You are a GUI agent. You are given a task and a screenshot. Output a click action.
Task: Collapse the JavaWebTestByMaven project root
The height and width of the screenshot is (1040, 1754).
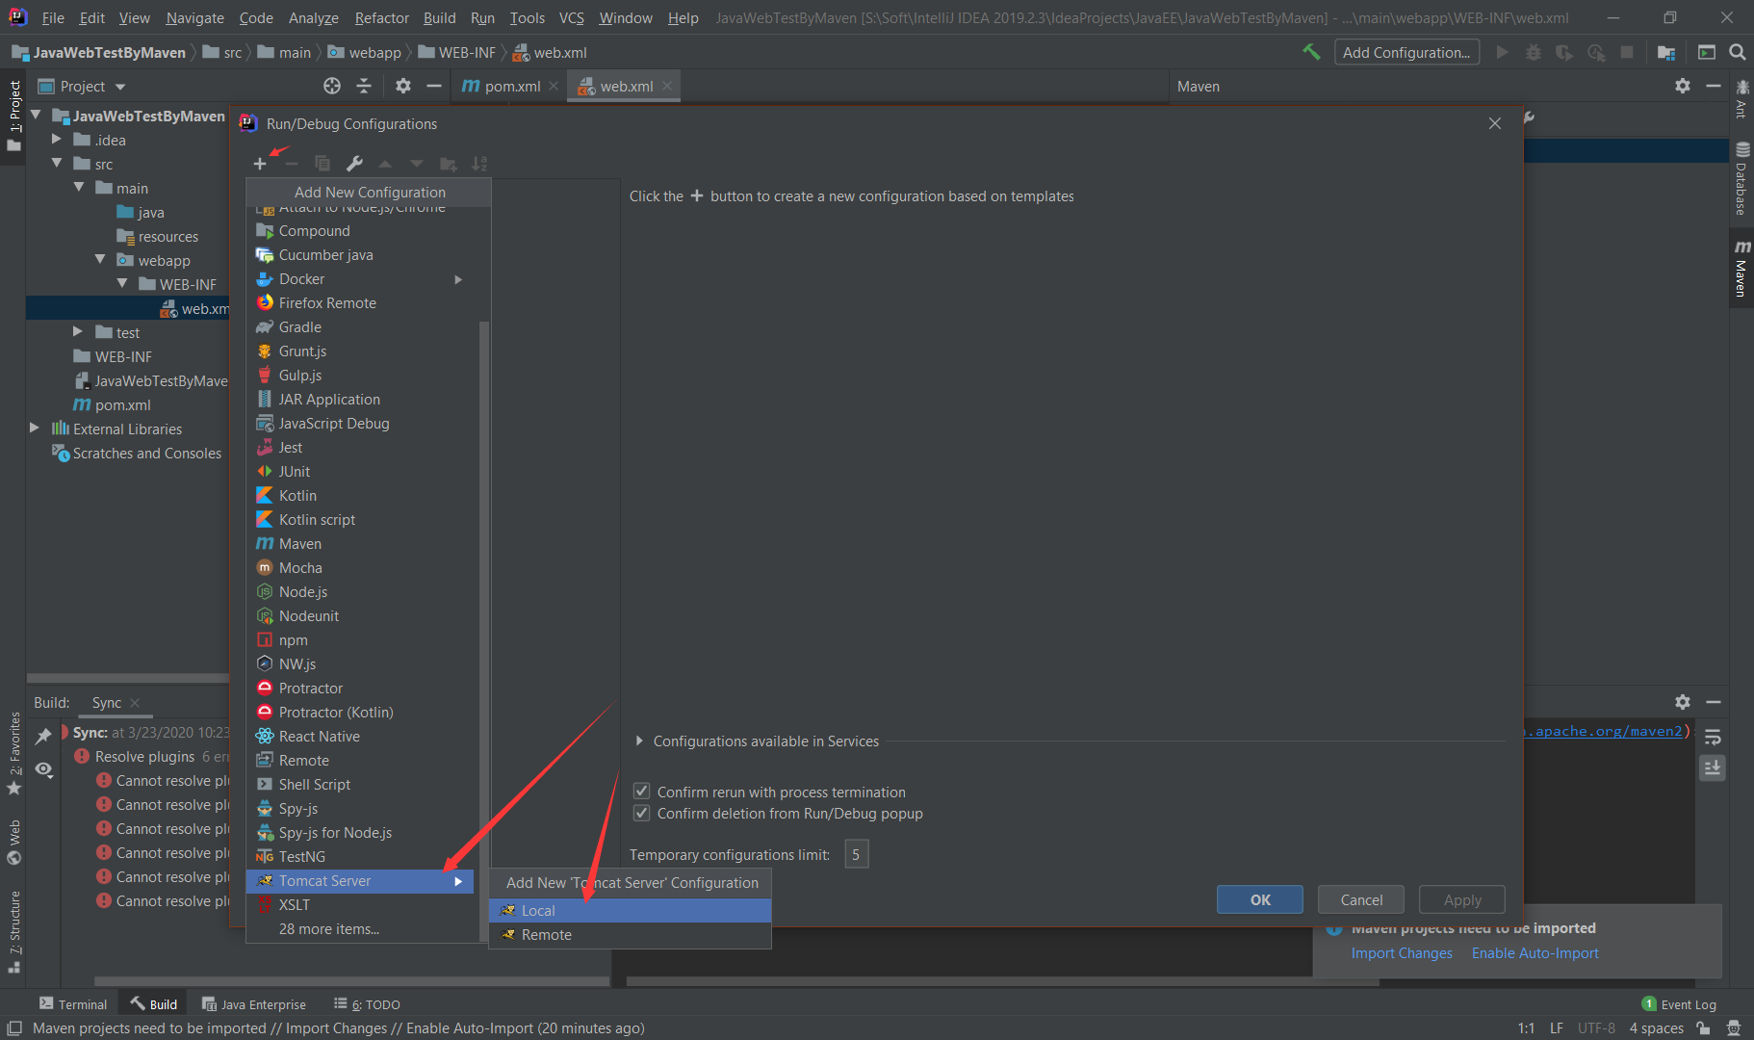[37, 115]
